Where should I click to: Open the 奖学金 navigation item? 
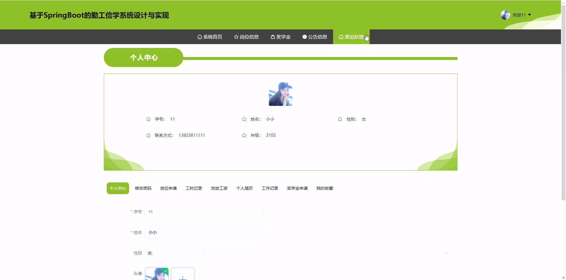pos(281,37)
